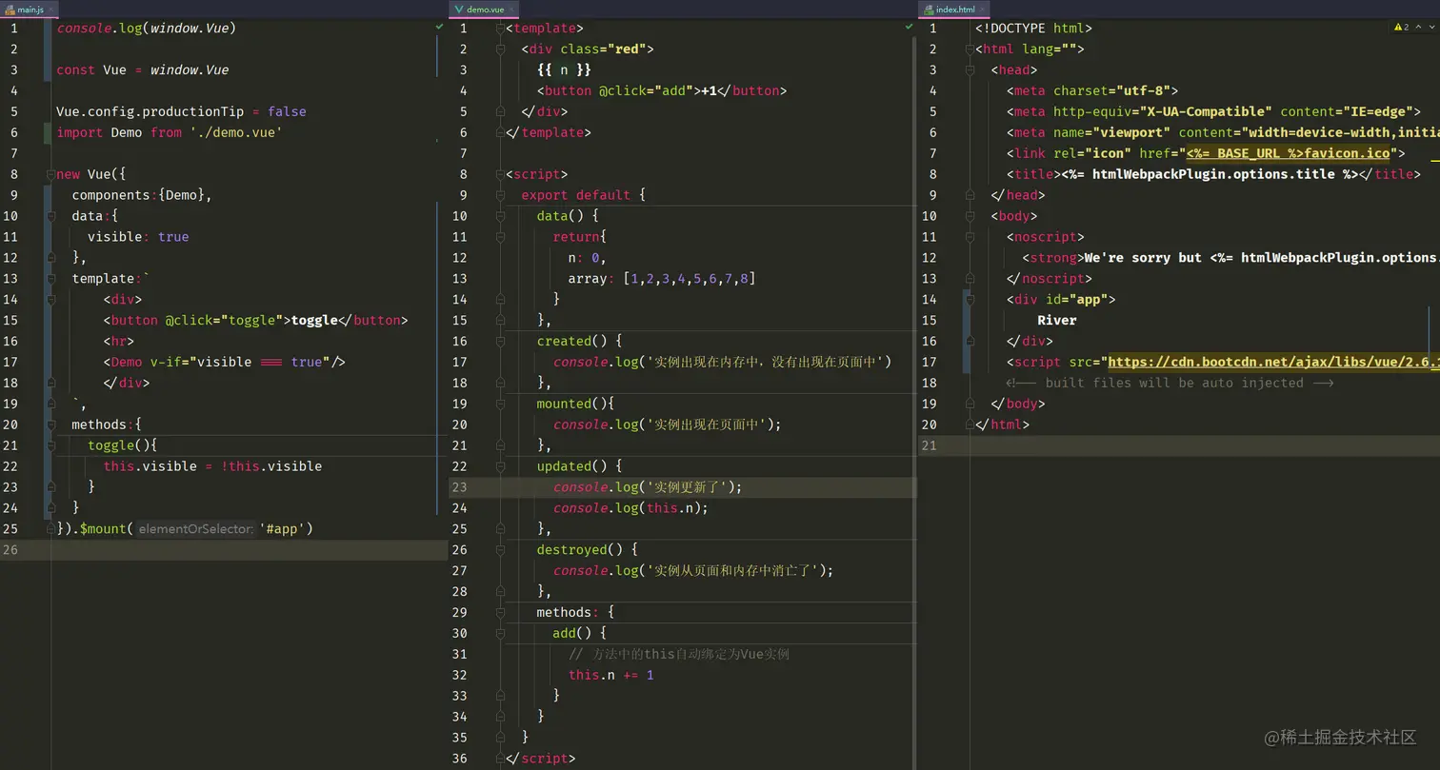Open the warnings indicator in index.html
Screen dimensions: 1440x770
(x=1402, y=28)
